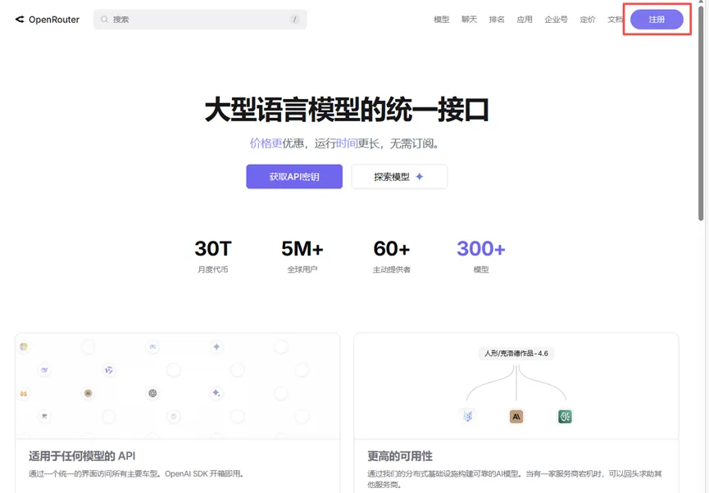Image resolution: width=709 pixels, height=493 pixels.
Task: Open the 应用 navigation item
Action: pyautogui.click(x=525, y=20)
